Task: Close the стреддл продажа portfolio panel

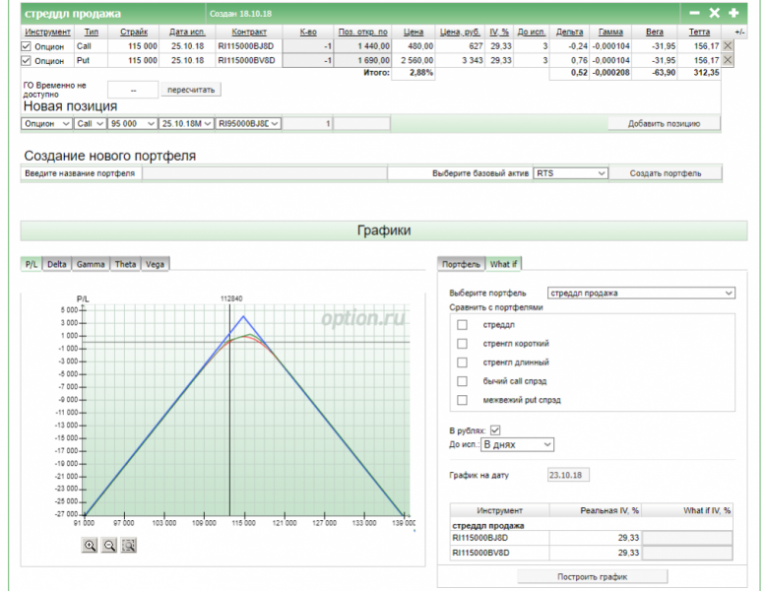Action: coord(714,13)
